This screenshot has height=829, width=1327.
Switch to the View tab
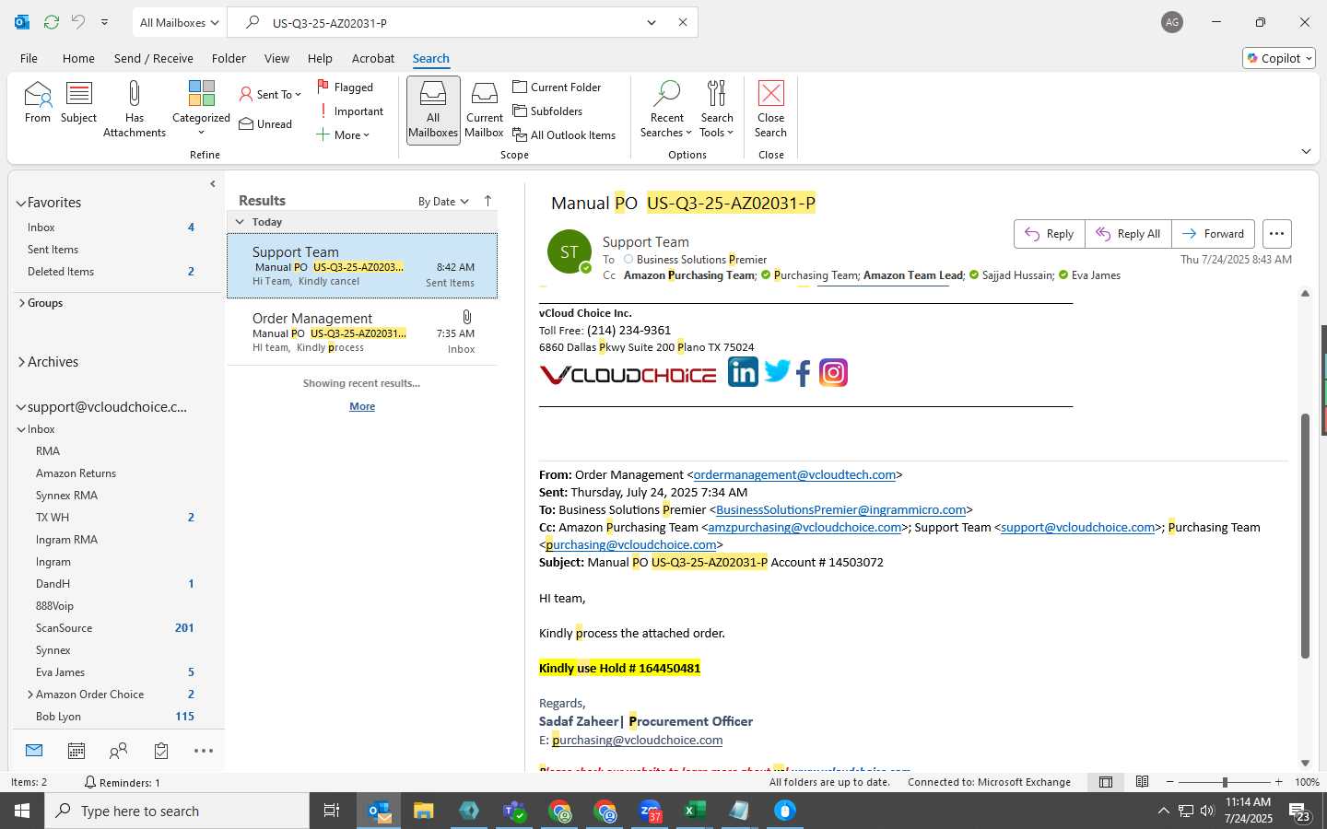pyautogui.click(x=276, y=58)
